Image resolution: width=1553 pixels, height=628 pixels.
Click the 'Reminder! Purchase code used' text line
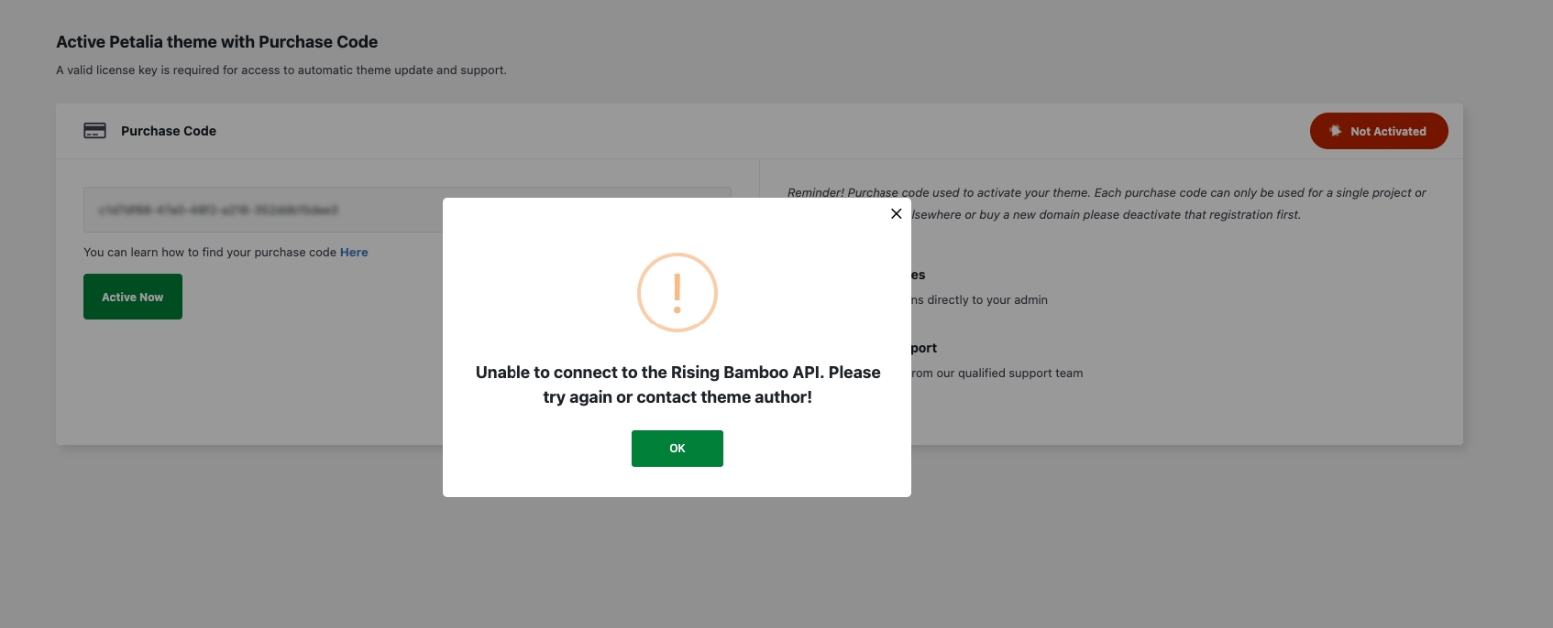pyautogui.click(x=1106, y=193)
